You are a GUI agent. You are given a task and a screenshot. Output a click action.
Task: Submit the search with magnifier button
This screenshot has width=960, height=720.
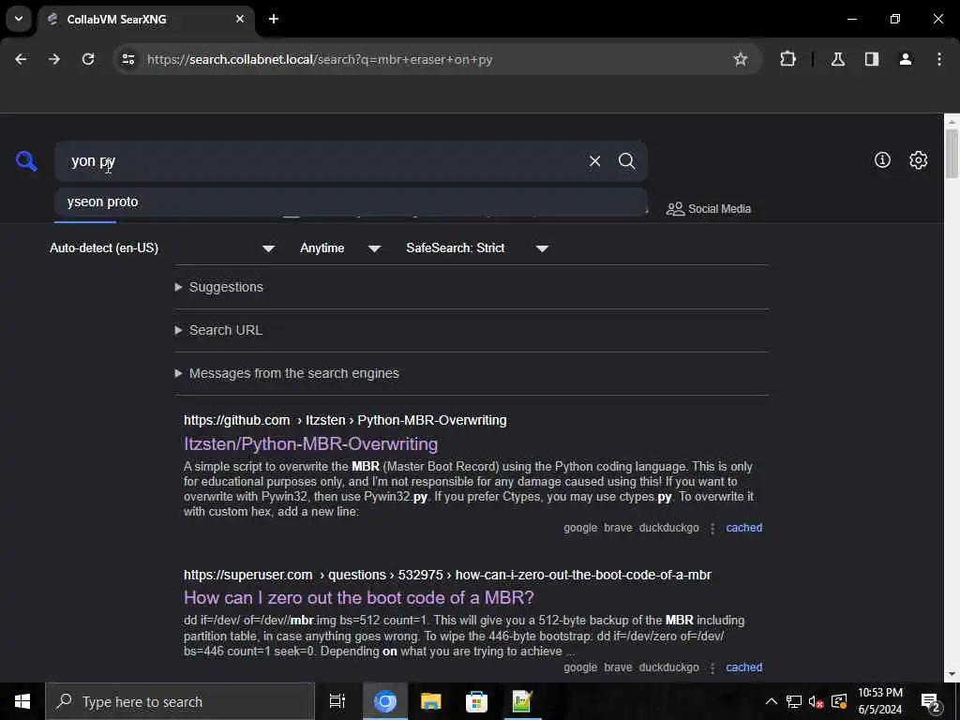tap(626, 161)
